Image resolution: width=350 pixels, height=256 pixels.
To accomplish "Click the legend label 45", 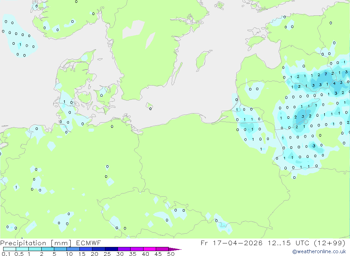I will click(x=158, y=254).
